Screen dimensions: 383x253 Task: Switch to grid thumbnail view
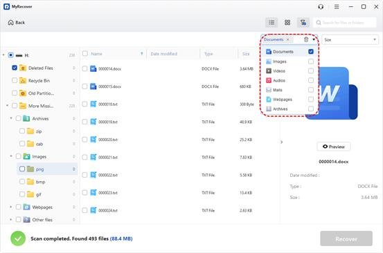[x=287, y=23]
